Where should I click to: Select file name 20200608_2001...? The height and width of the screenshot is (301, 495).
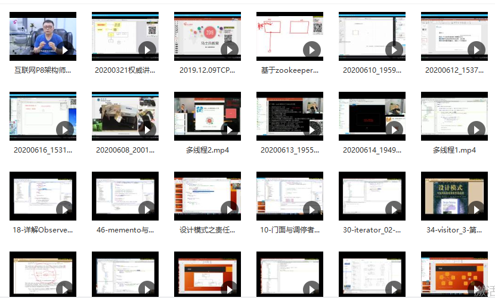pos(125,150)
